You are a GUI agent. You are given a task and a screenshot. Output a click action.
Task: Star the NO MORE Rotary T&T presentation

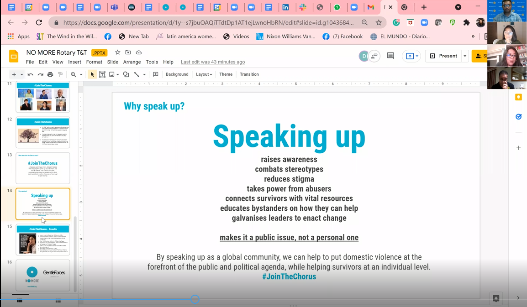[117, 52]
